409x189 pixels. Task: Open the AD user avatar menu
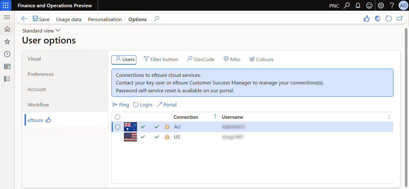pyautogui.click(x=403, y=5)
